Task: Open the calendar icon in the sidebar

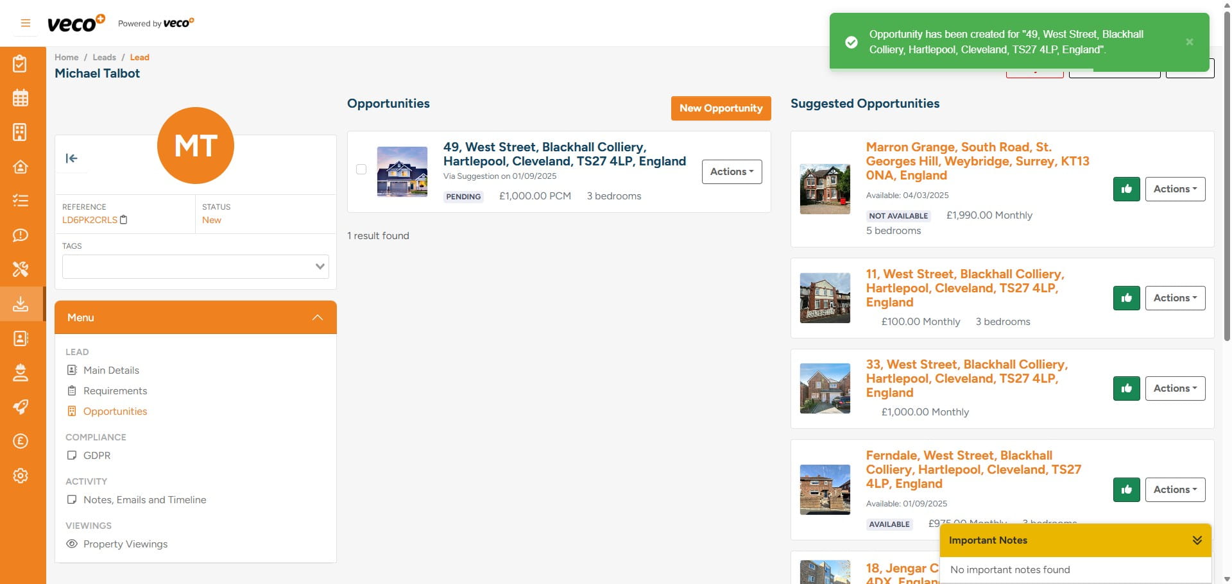Action: click(x=21, y=97)
